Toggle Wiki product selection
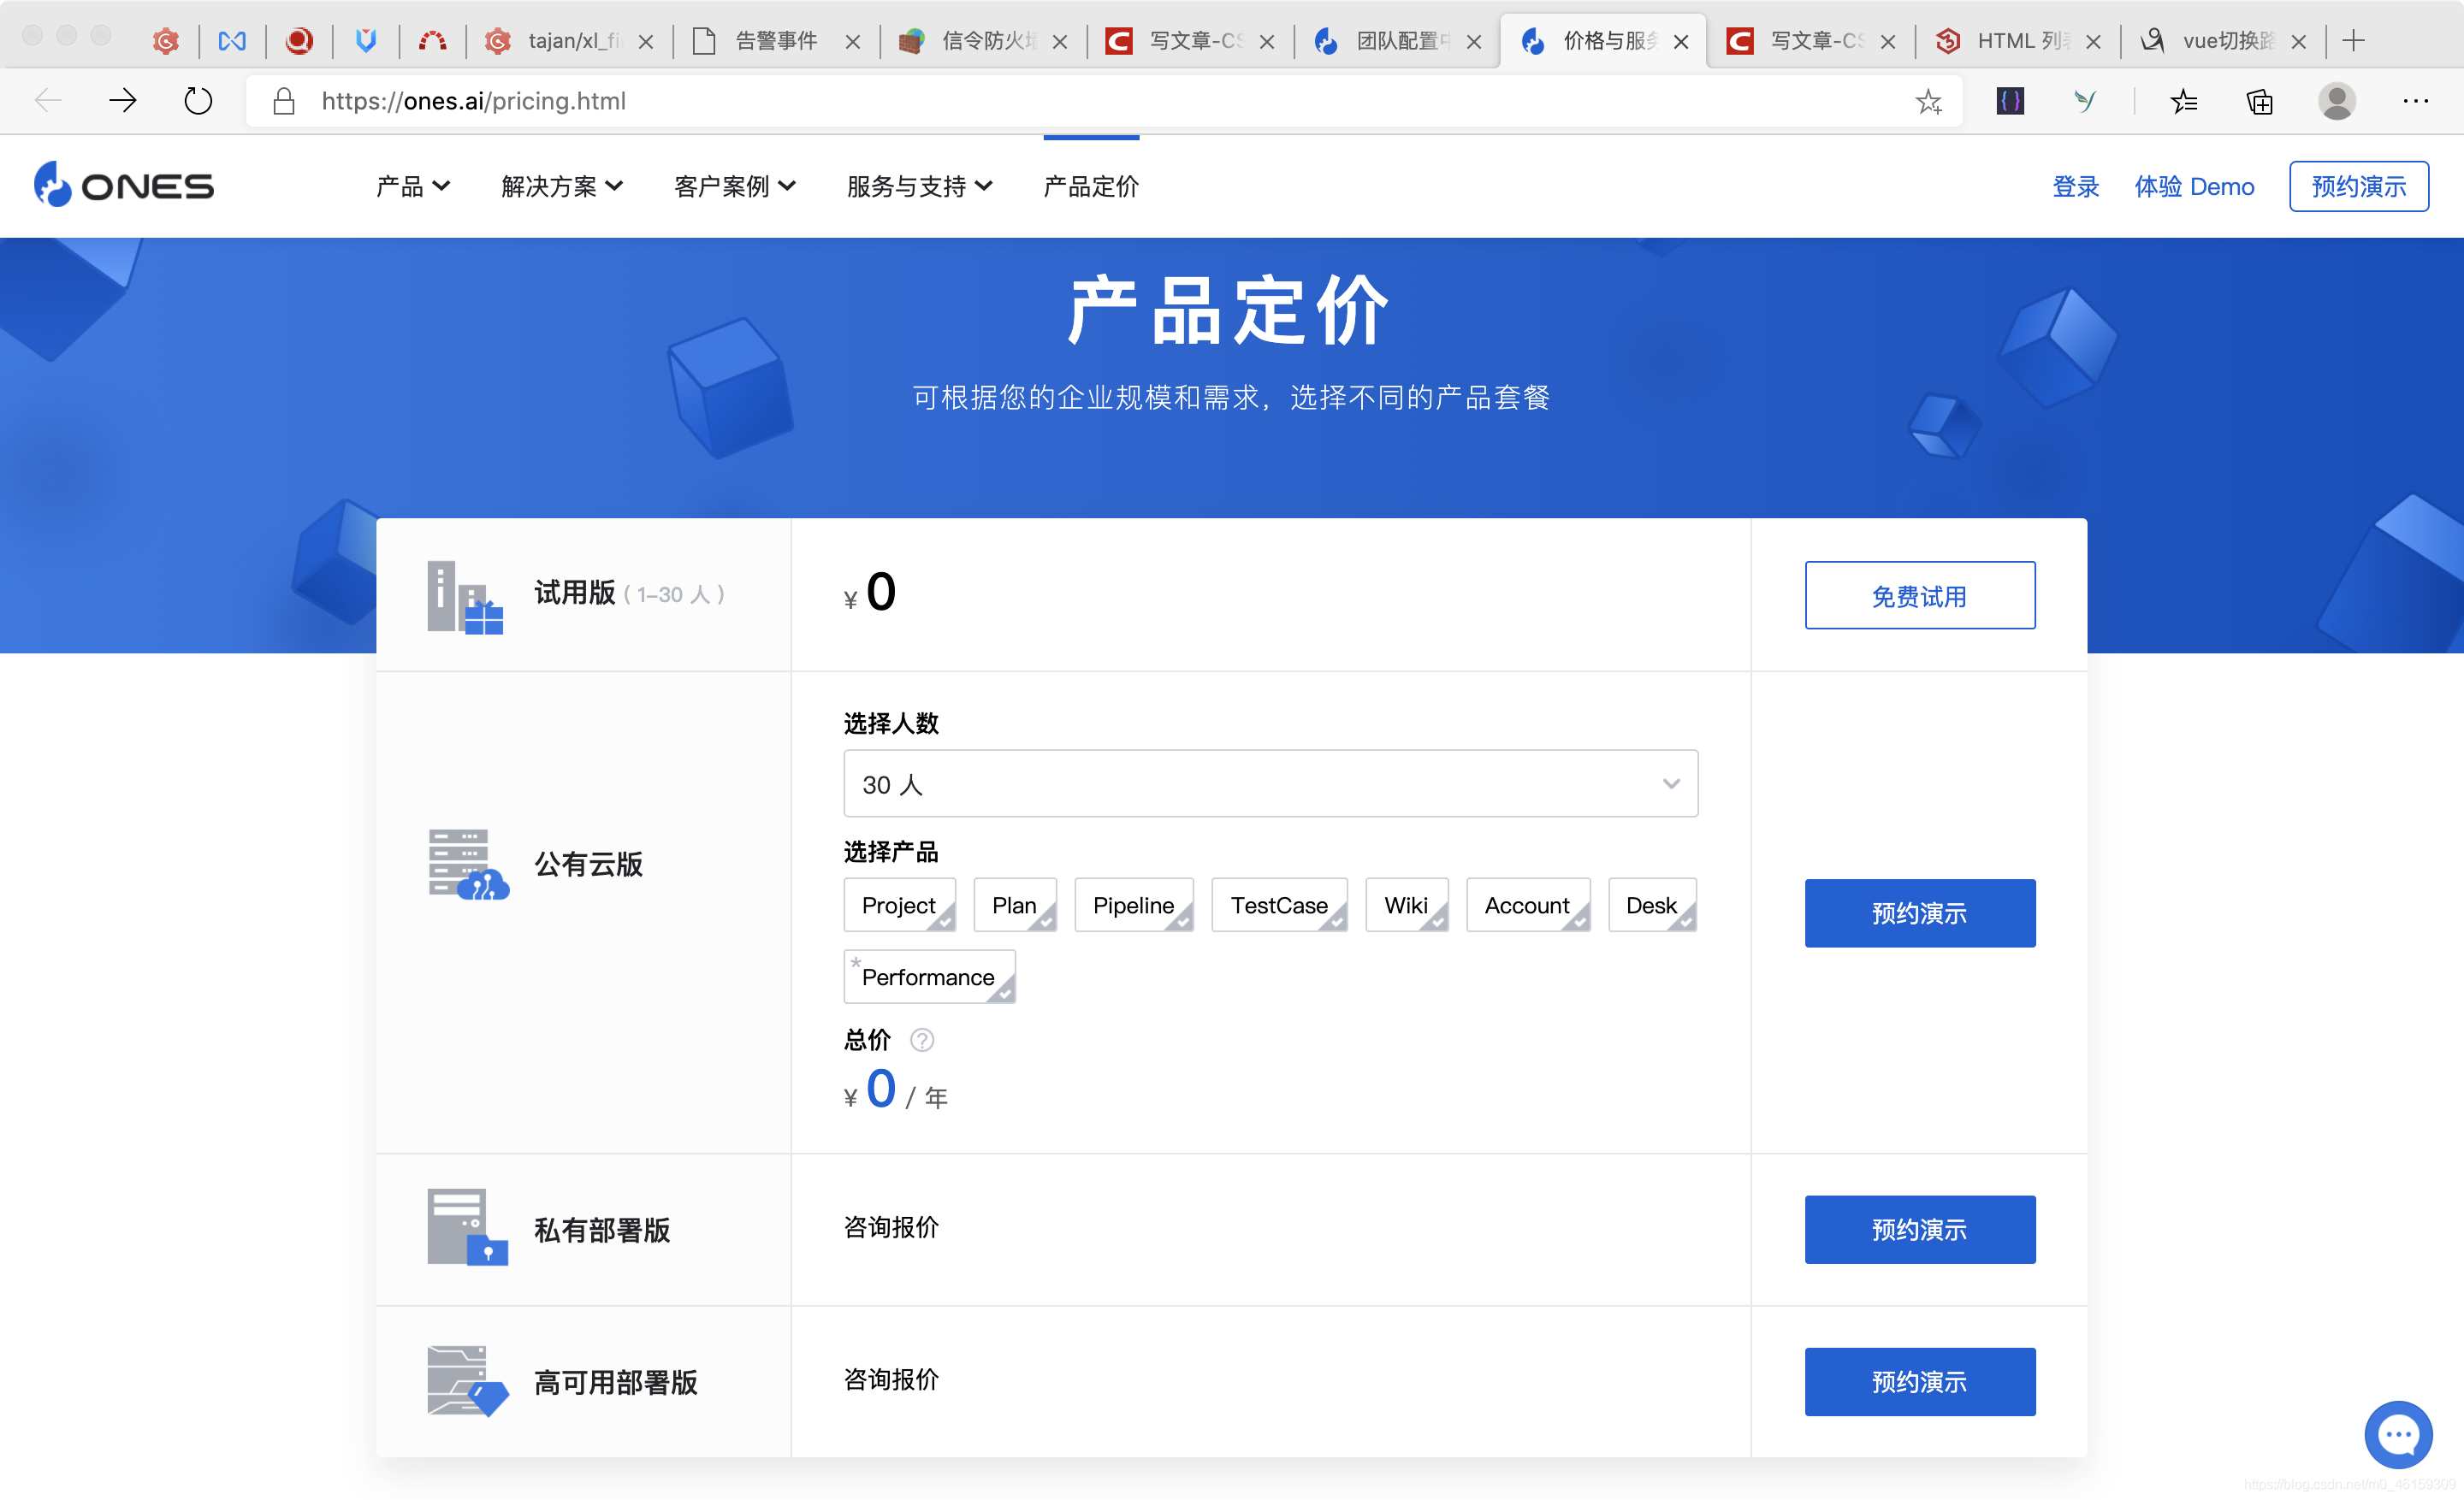This screenshot has height=1500, width=2464. tap(1407, 906)
